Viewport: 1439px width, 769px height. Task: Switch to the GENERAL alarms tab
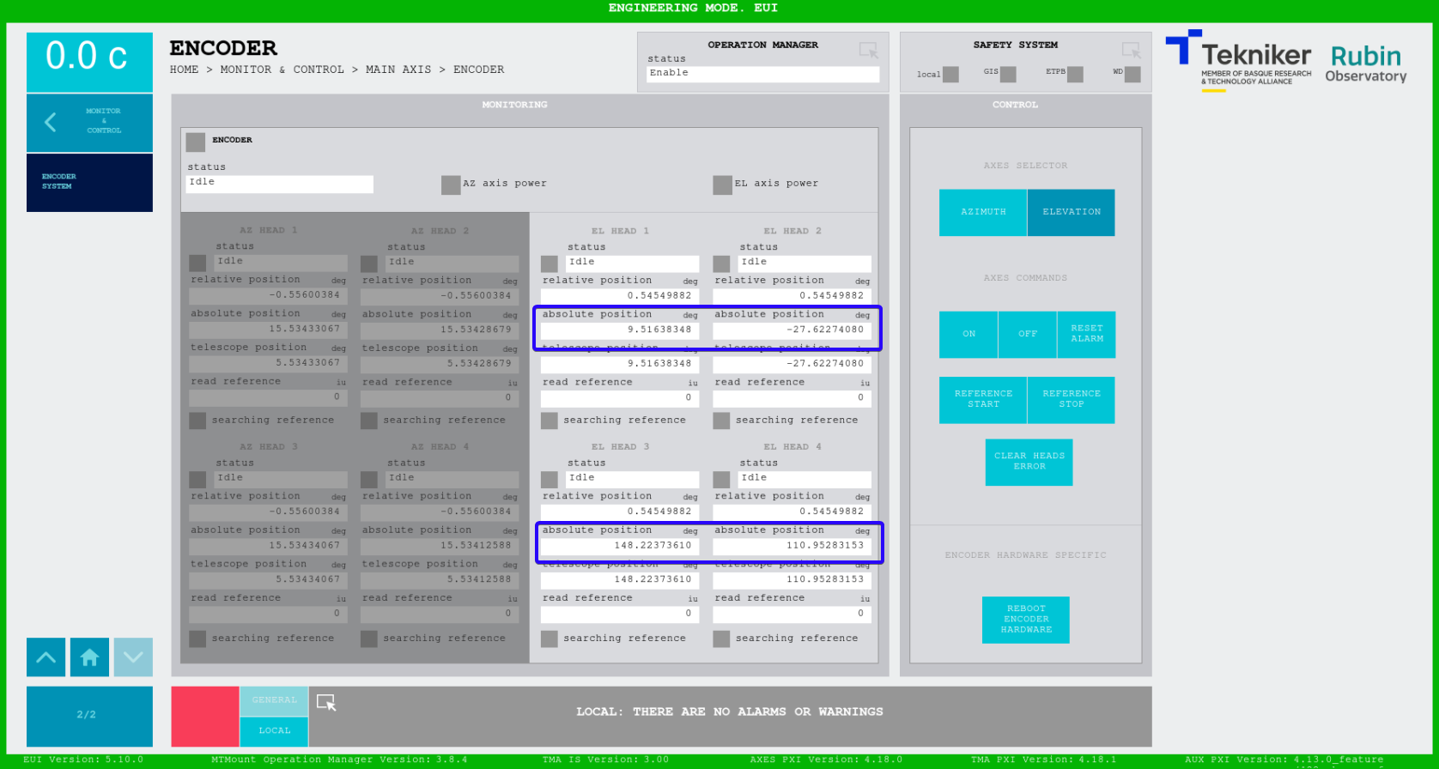coord(274,700)
